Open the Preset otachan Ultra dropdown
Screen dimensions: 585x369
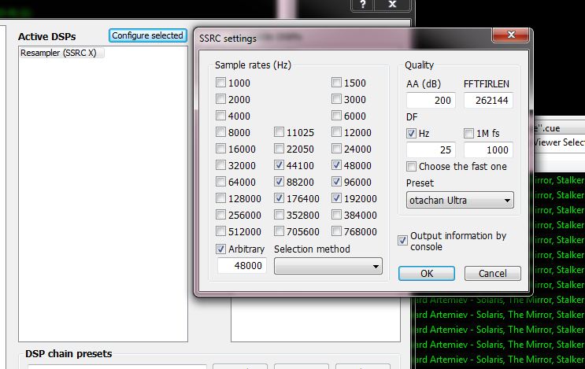(460, 201)
